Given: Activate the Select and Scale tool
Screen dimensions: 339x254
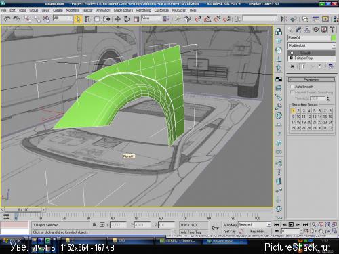Looking at the screenshot, I should click(x=136, y=19).
